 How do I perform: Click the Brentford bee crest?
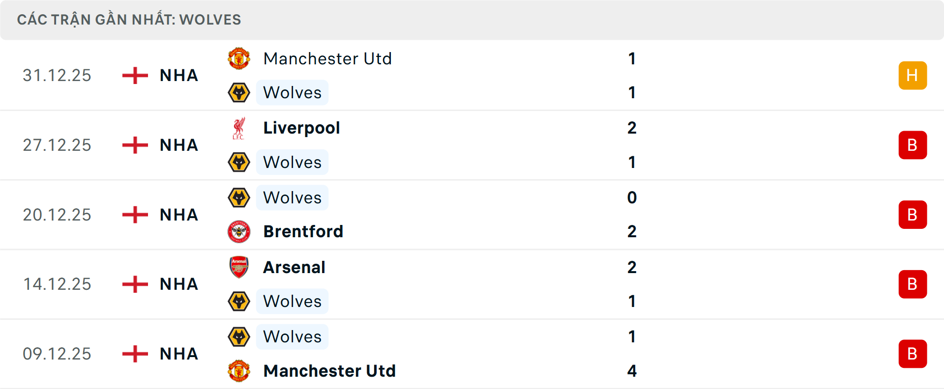pos(239,231)
